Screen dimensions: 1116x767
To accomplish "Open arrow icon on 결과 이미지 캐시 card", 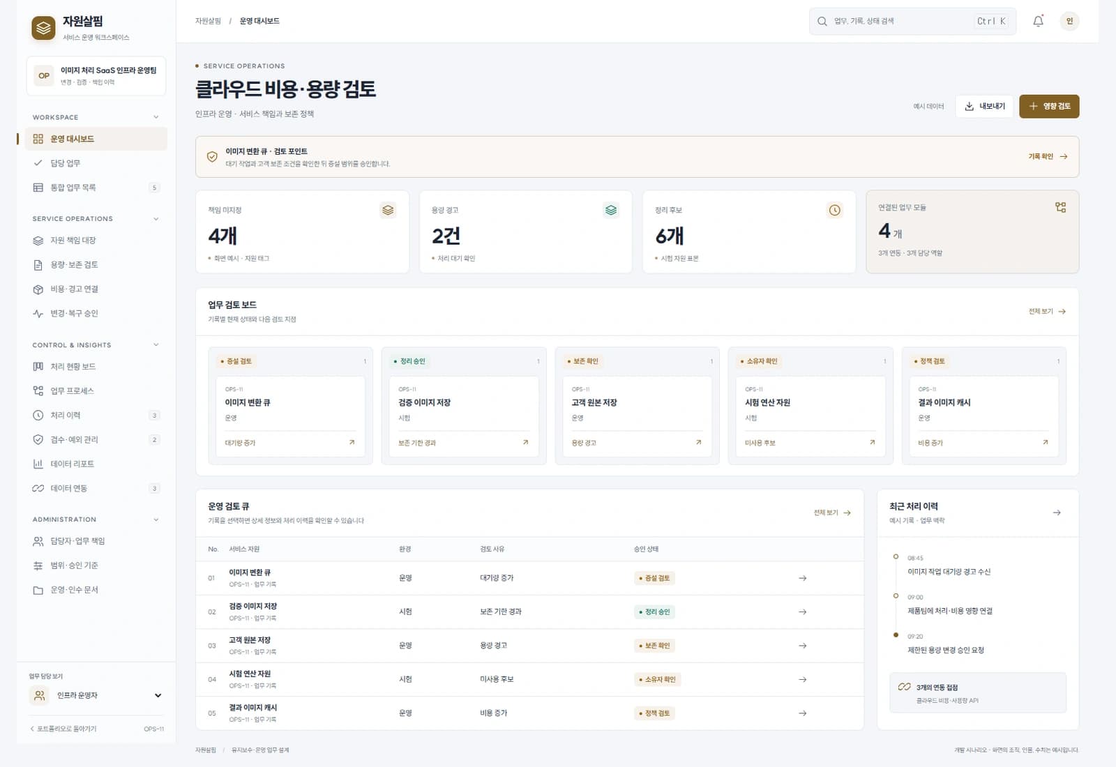I will 1045,442.
